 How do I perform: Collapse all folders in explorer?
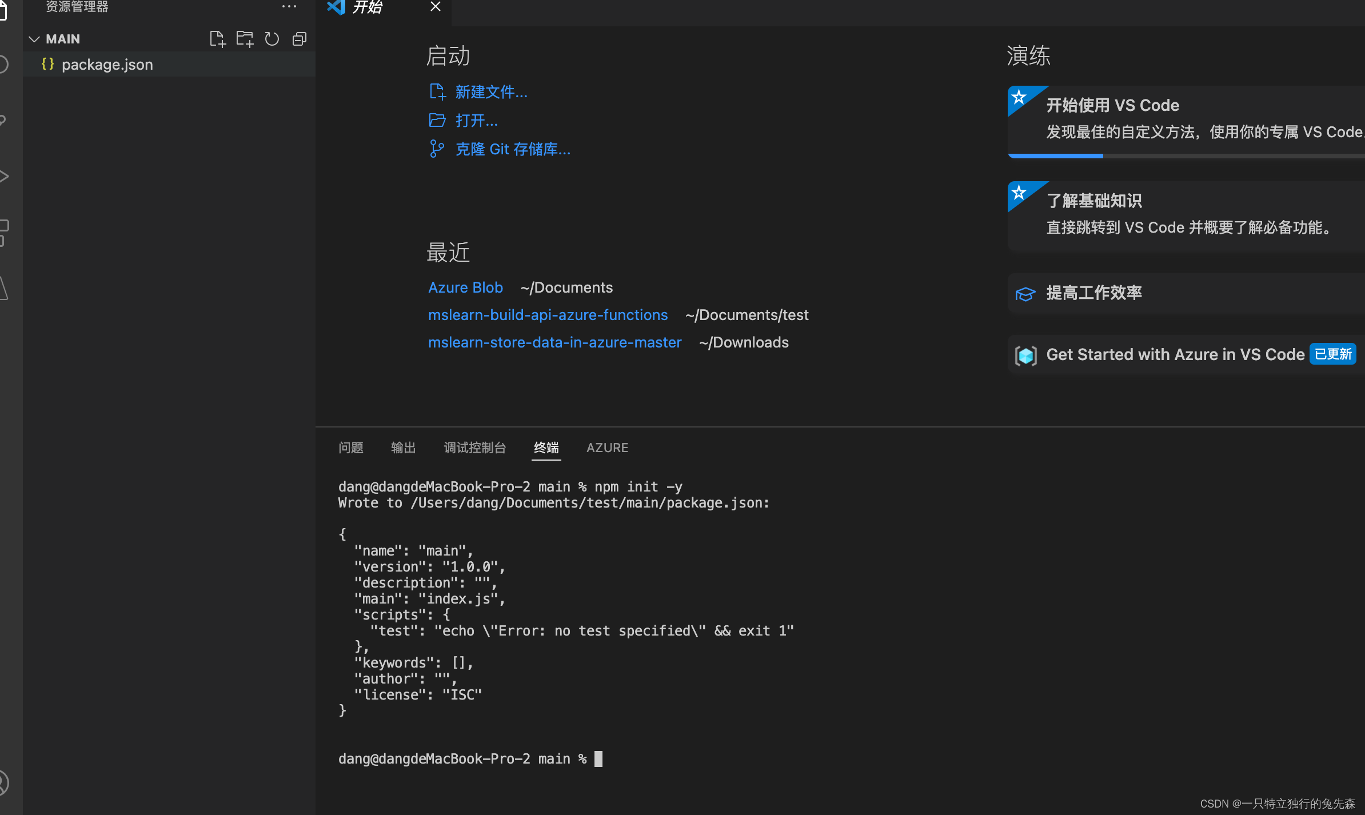(300, 39)
